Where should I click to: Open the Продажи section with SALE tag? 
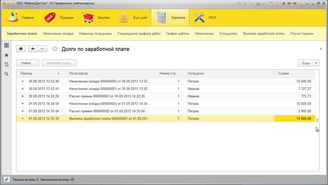point(59,17)
